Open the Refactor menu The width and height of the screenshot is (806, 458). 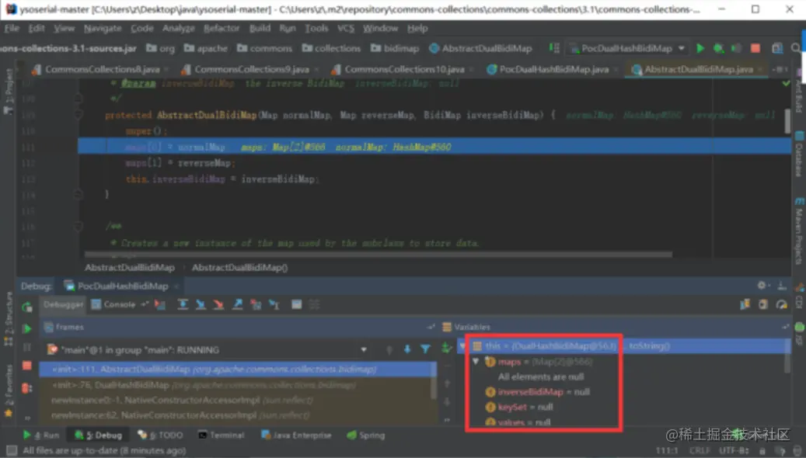(x=222, y=28)
